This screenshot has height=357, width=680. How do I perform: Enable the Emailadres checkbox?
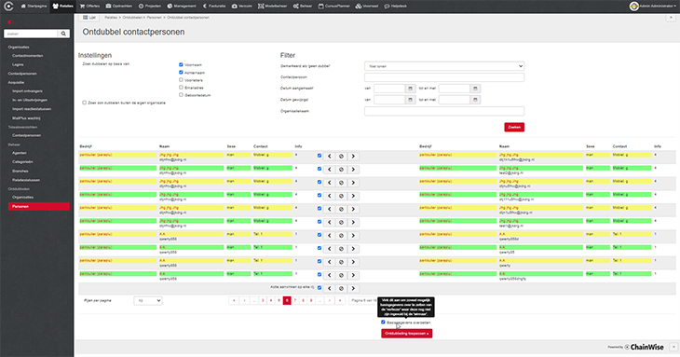click(181, 88)
